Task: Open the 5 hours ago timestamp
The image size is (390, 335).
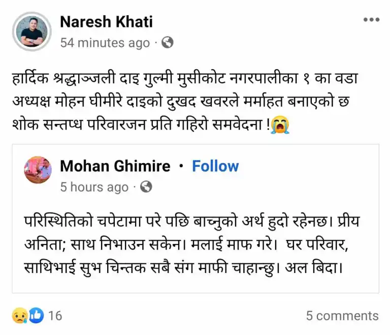Action: (94, 187)
